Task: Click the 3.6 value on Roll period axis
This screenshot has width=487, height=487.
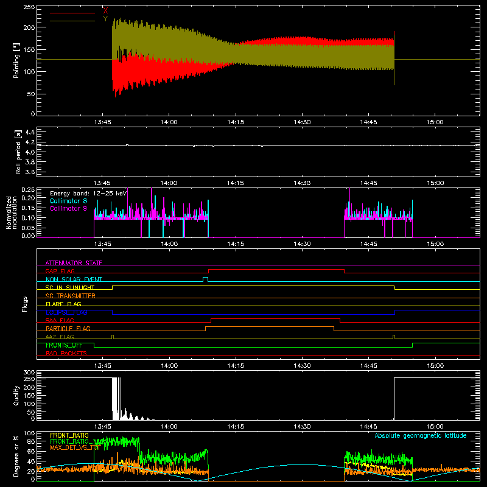Action: click(30, 172)
